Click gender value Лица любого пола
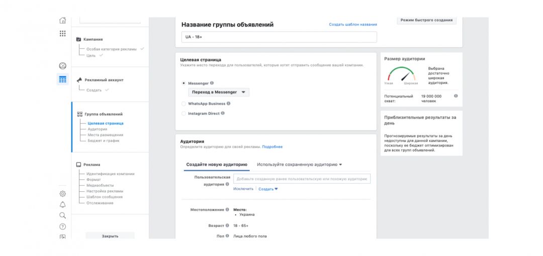543x256 pixels. click(250, 236)
